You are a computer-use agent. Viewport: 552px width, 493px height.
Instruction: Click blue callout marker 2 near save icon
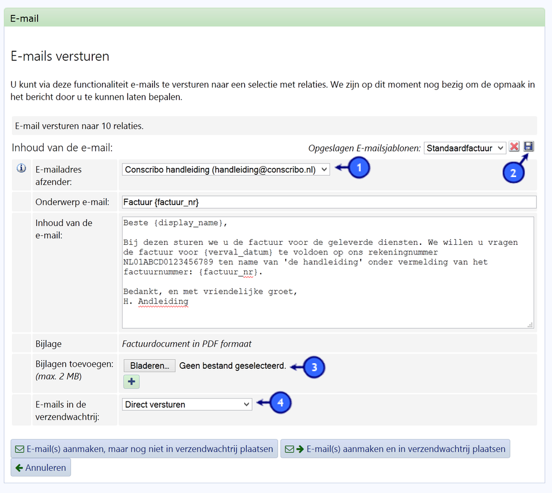(x=513, y=172)
